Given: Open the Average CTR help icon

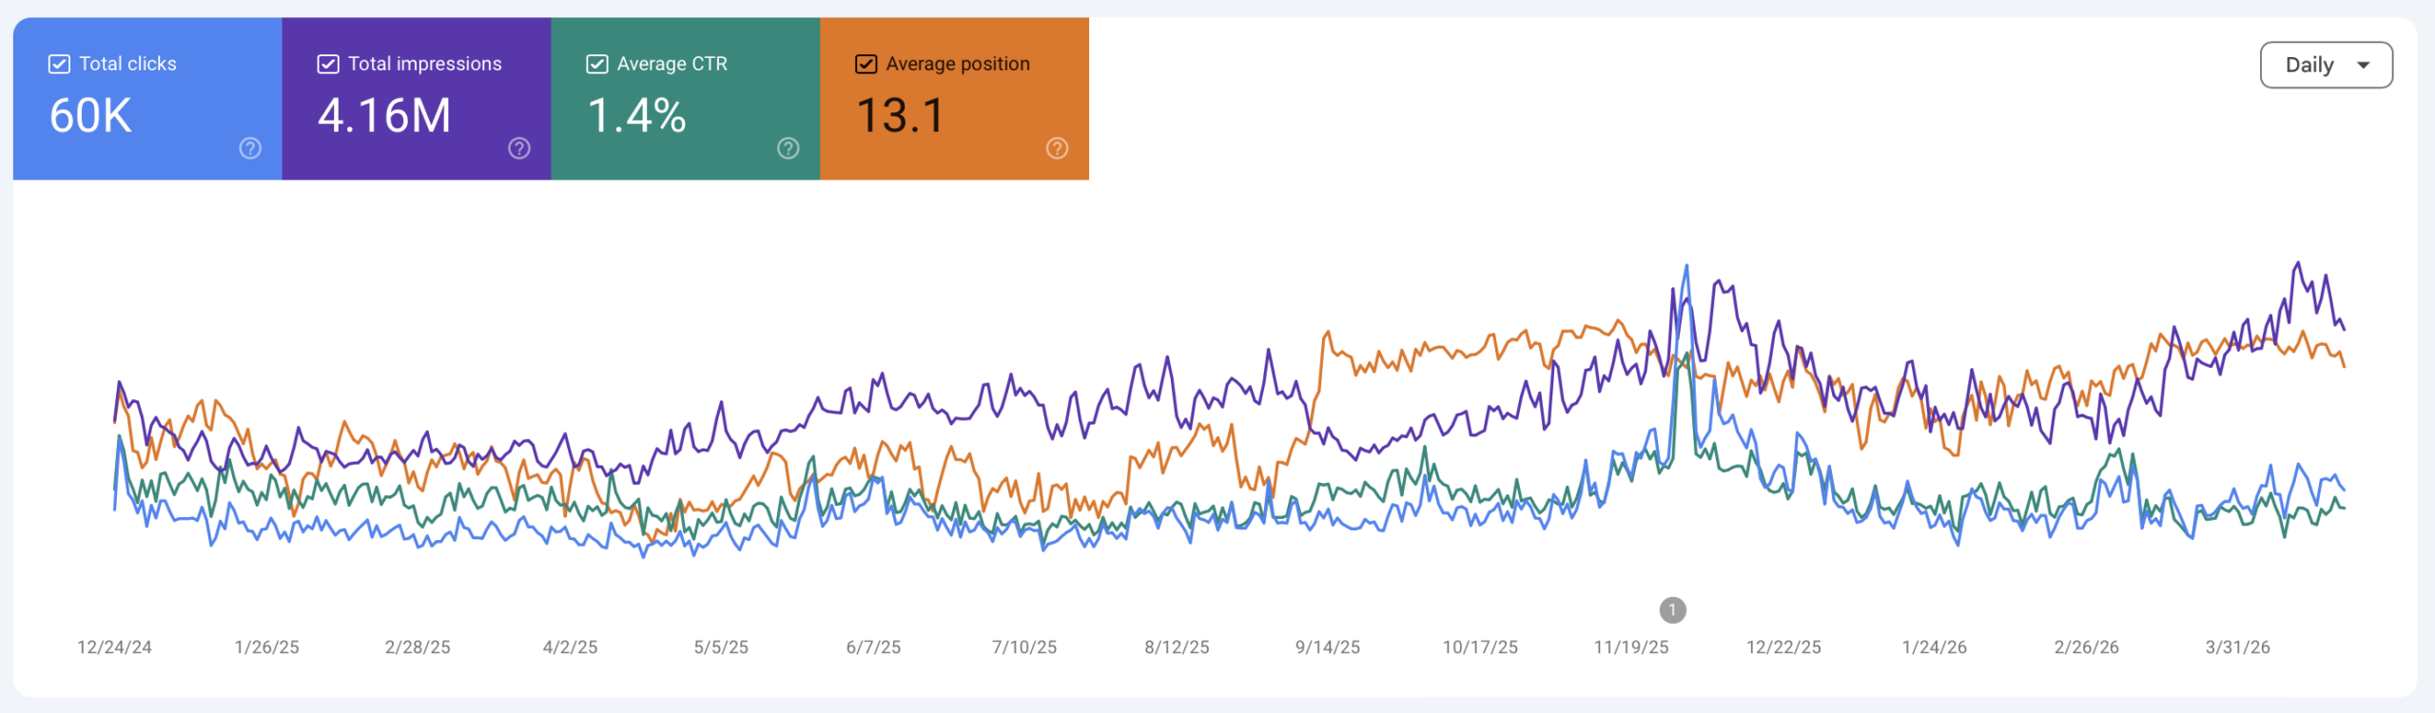Looking at the screenshot, I should point(789,148).
